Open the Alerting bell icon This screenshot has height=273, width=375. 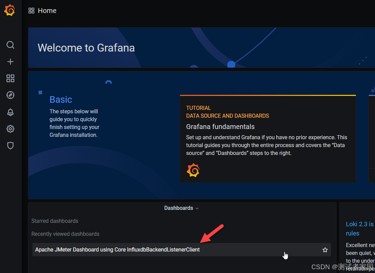(10, 112)
